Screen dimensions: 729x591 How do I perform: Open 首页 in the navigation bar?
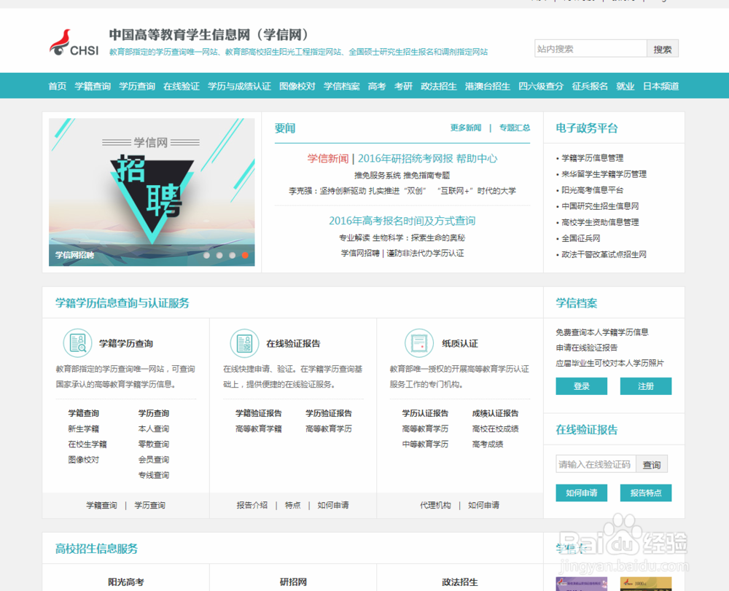pos(57,86)
